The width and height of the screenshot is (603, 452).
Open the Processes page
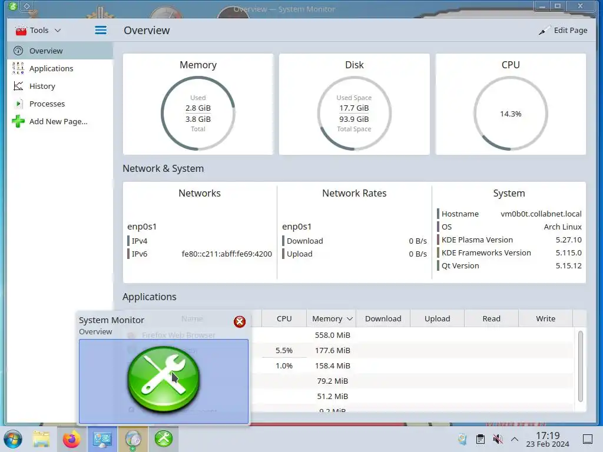coord(59,104)
